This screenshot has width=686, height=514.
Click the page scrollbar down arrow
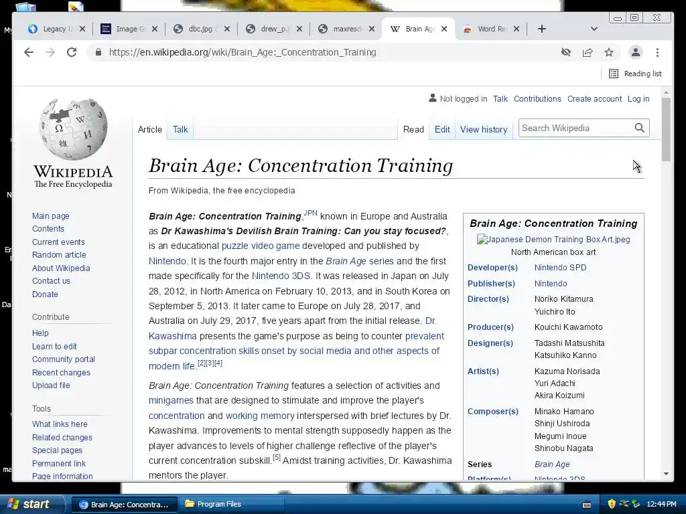coord(666,474)
